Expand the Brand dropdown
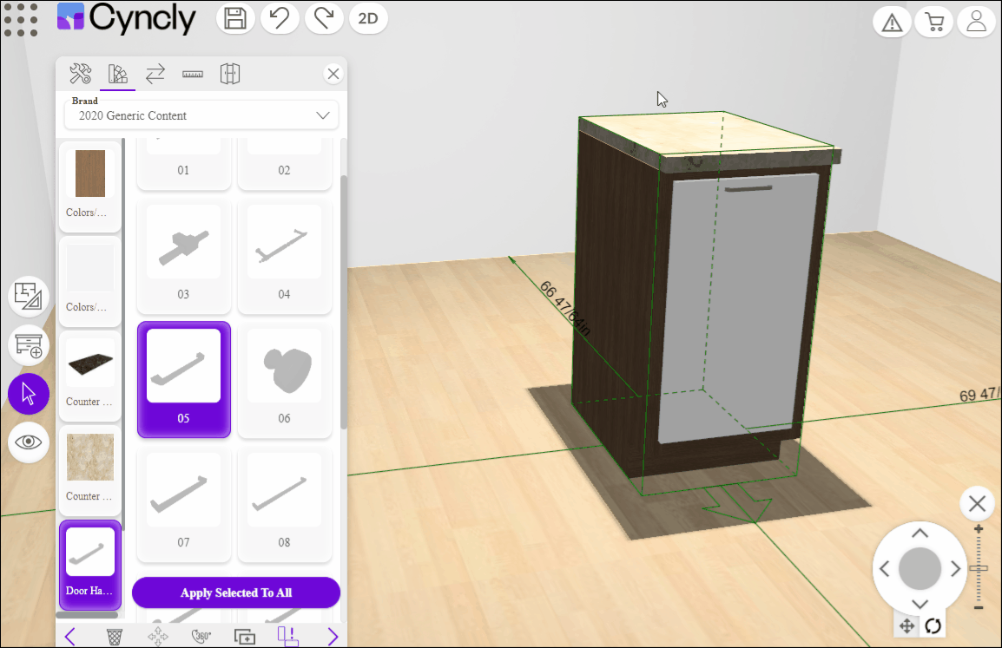Image resolution: width=1002 pixels, height=648 pixels. pos(201,115)
